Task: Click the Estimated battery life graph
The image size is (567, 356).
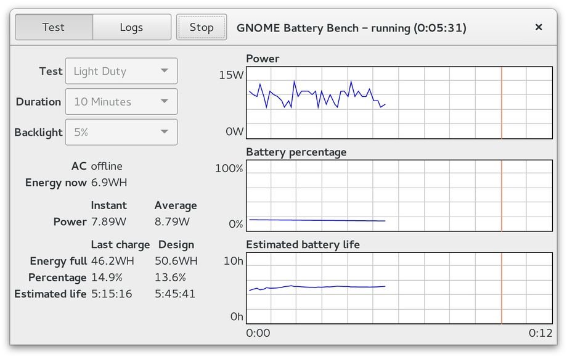Action: pyautogui.click(x=399, y=288)
